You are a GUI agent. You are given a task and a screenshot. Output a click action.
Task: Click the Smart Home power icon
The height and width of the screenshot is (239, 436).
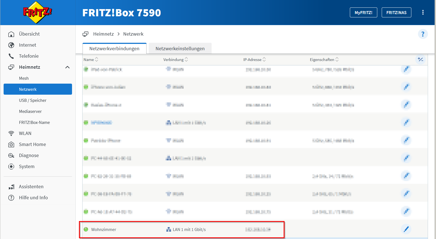coord(11,144)
